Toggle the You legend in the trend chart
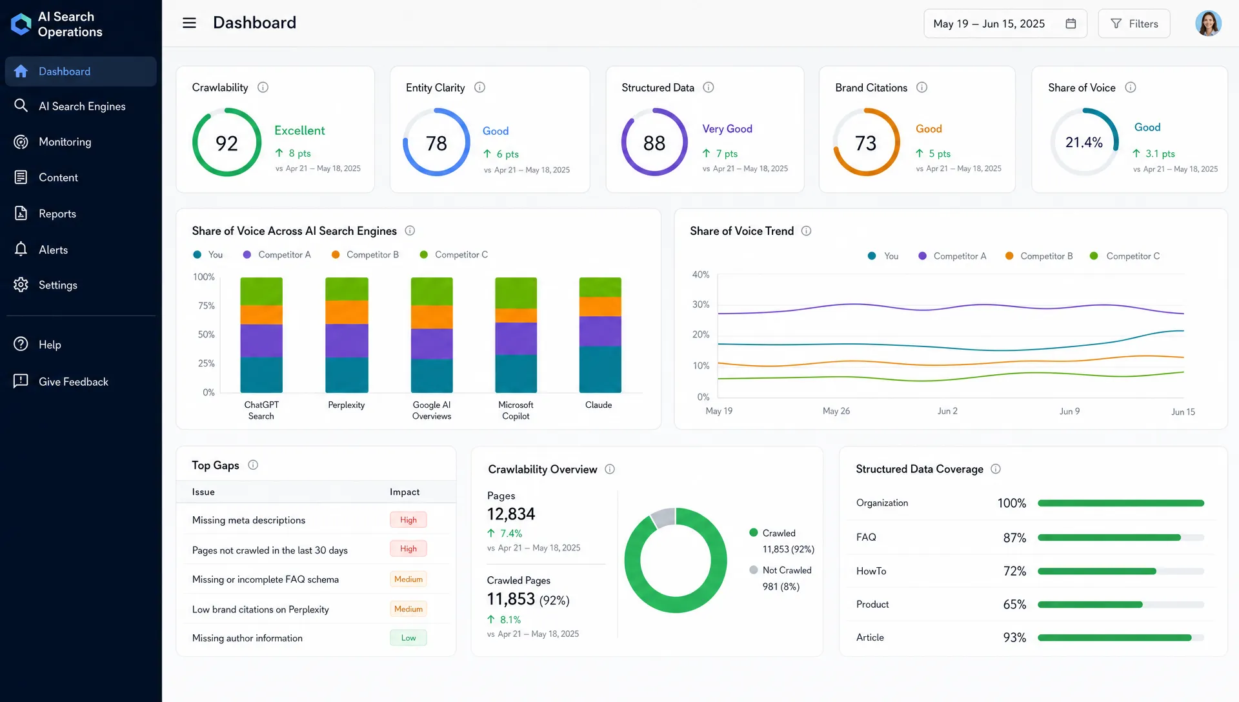 [x=883, y=256]
